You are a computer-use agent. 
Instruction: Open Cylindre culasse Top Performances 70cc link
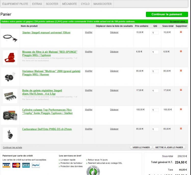pyautogui.click(x=47, y=111)
